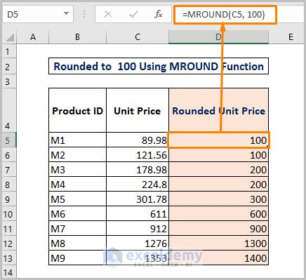Select unit price cell 224.8
This screenshot has width=306, height=280.
tap(138, 184)
